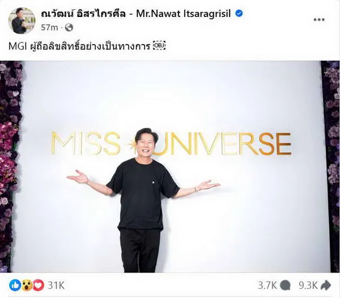Image resolution: width=340 pixels, height=298 pixels.
Task: Open the 3.7K comments count
Action: pos(267,286)
